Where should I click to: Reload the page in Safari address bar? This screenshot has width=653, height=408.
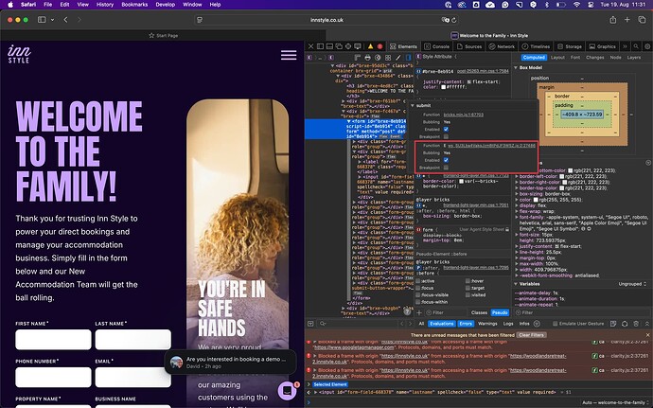tap(453, 20)
